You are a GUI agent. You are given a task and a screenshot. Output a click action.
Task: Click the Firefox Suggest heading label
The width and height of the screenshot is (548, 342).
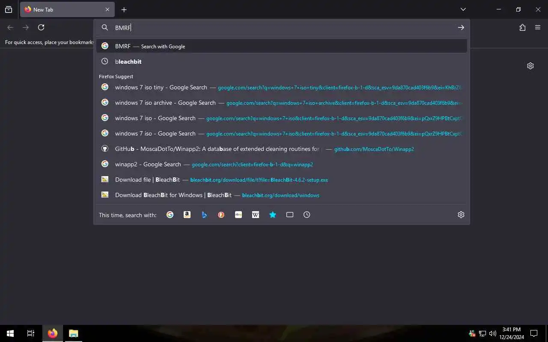116,77
